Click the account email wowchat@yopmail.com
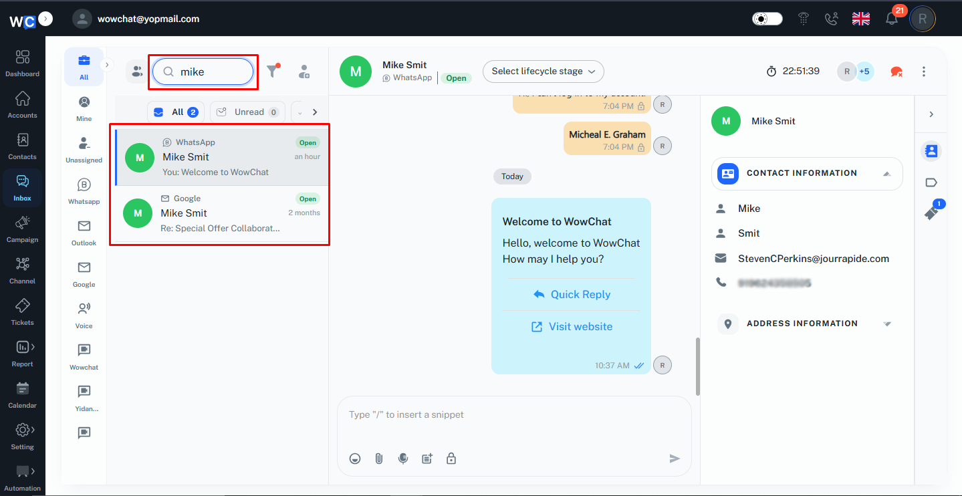962x496 pixels. pos(148,19)
